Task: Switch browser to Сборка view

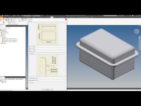Action: pos(1,28)
